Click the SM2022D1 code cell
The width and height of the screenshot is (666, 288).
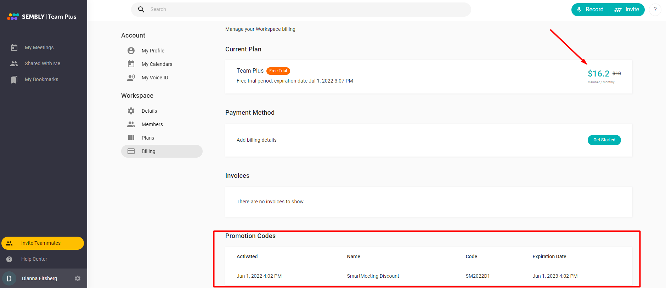[478, 276]
